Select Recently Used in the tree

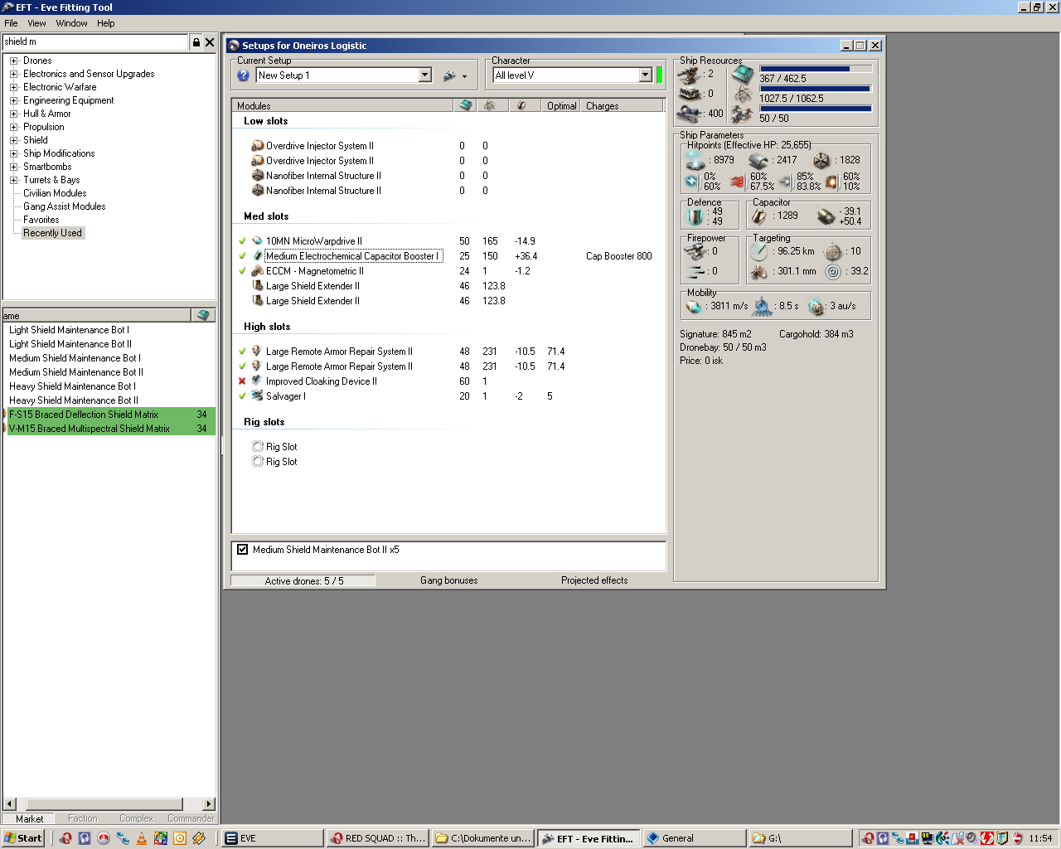[x=52, y=233]
